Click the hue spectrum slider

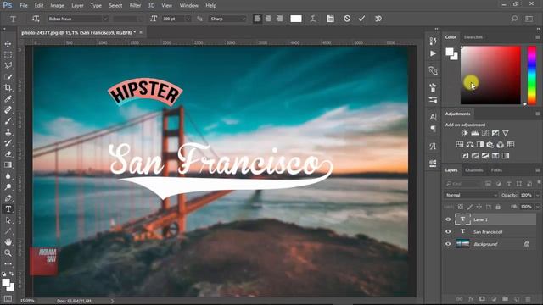[x=532, y=75]
